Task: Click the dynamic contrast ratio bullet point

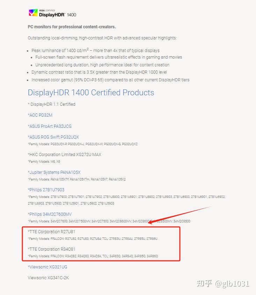Action: pos(99,72)
